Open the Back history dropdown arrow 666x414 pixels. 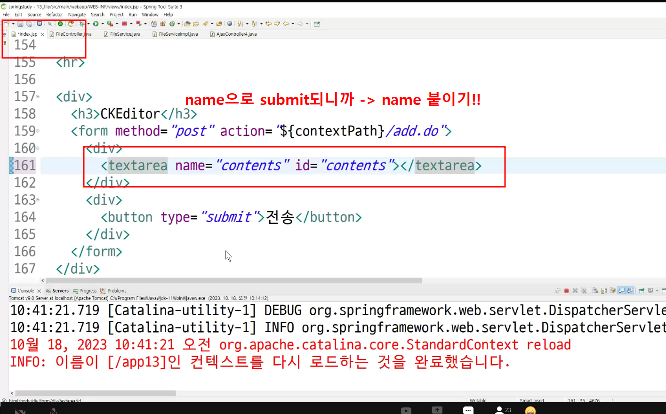tap(293, 24)
